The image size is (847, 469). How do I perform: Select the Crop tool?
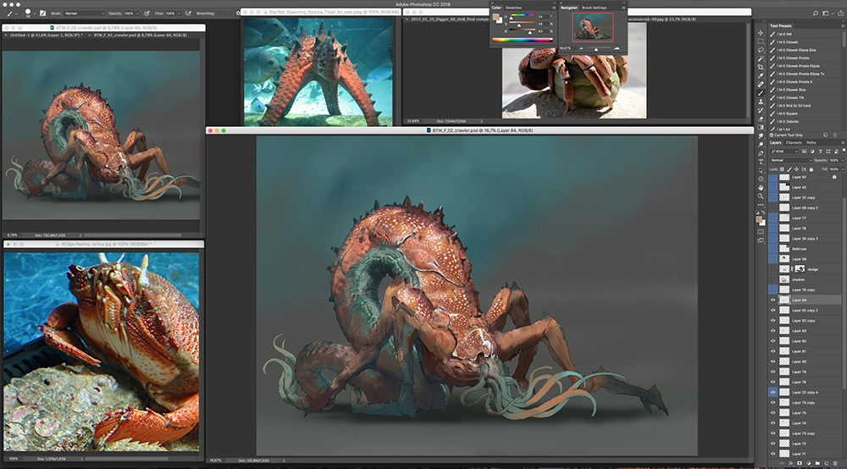pos(761,67)
